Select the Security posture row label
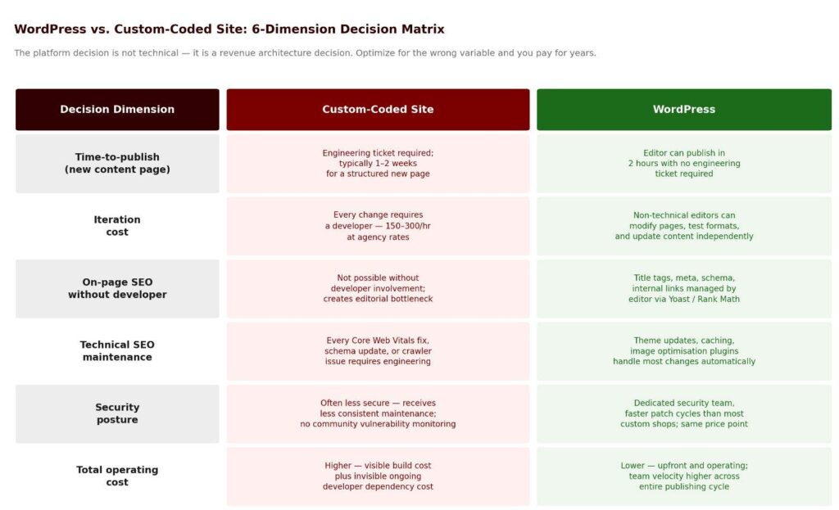 (117, 413)
